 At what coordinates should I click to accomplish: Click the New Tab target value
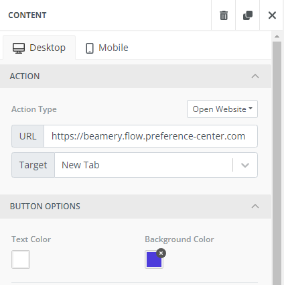[x=80, y=165]
